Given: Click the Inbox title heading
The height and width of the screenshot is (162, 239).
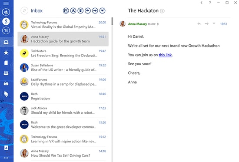Looking at the screenshot, I should click(37, 11).
